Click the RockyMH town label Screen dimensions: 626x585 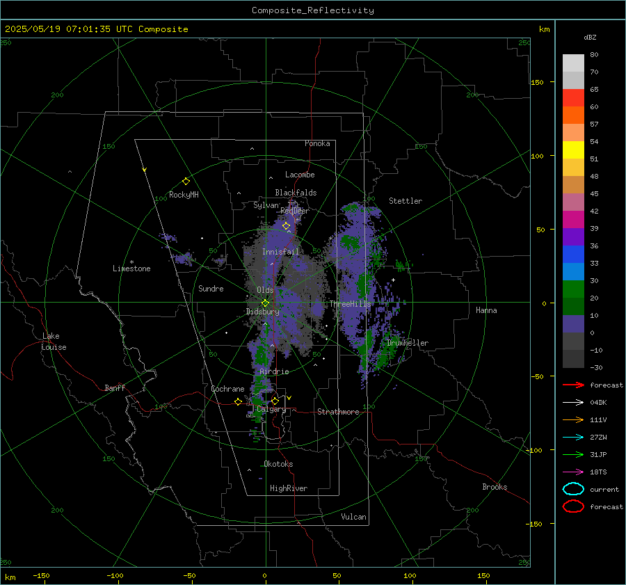tap(184, 195)
